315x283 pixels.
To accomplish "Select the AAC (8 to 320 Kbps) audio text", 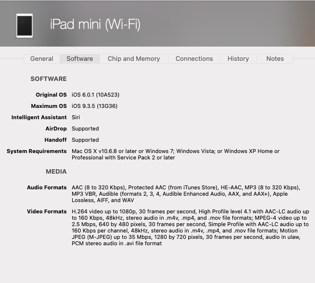I will point(186,194).
